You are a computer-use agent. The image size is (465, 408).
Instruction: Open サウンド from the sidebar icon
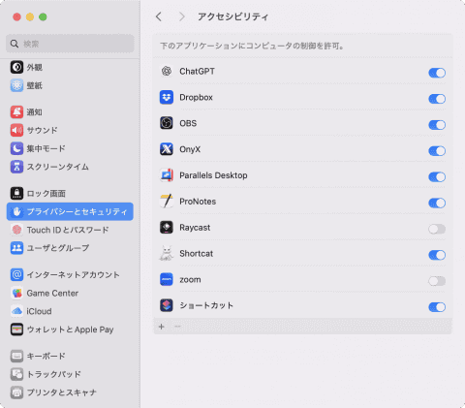16,130
